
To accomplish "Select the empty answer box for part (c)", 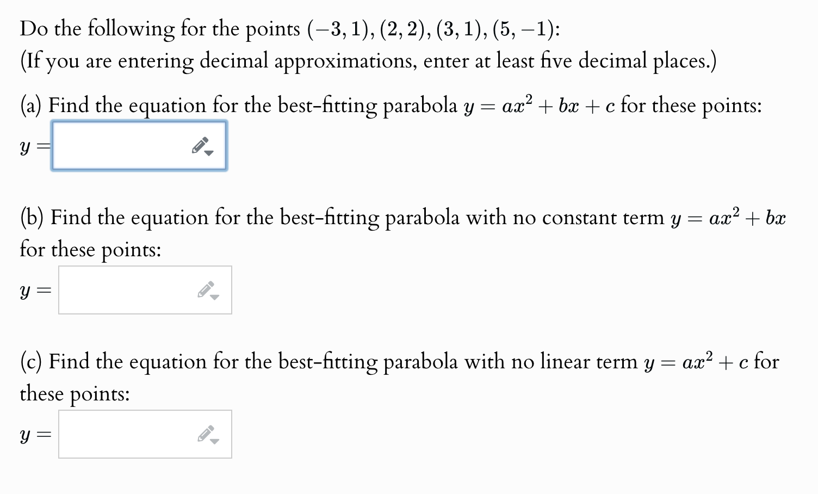I will (125, 434).
